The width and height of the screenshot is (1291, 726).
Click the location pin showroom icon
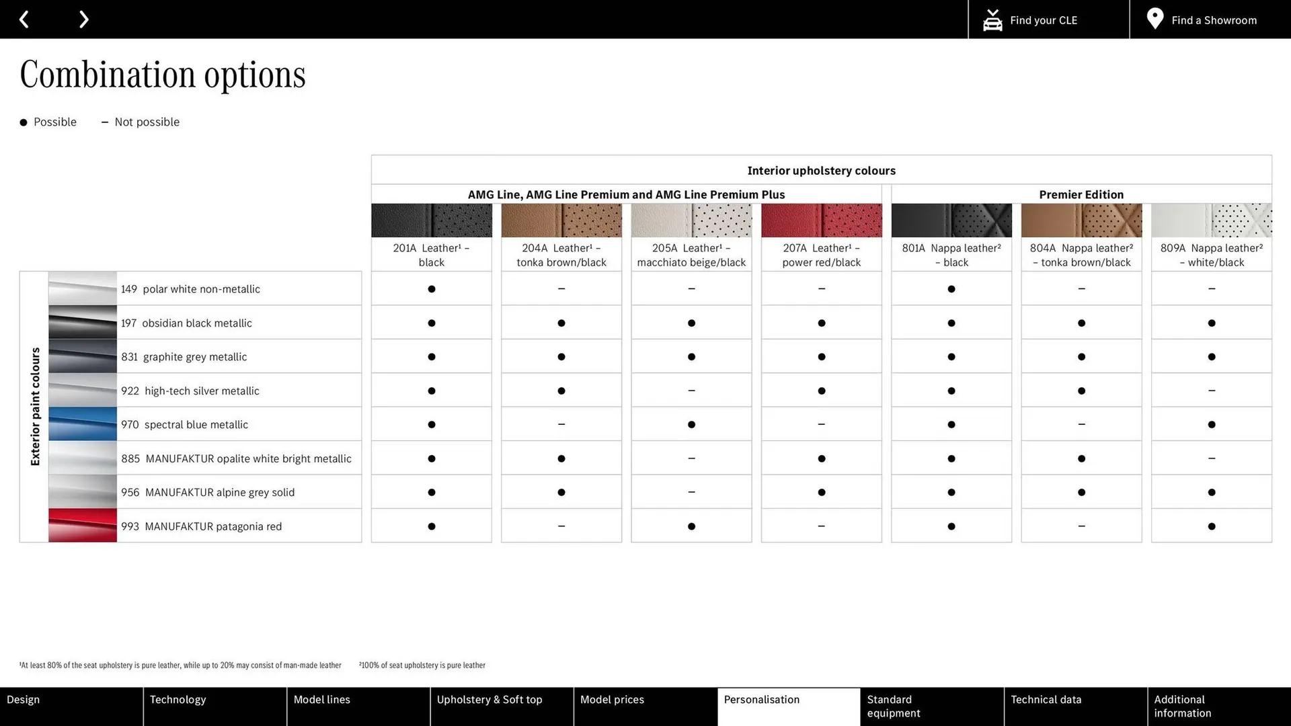1155,19
